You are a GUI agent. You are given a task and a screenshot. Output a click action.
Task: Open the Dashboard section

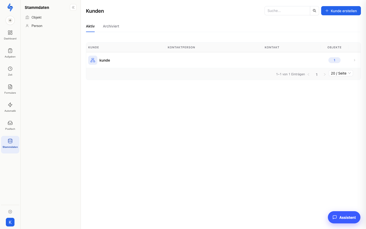tap(10, 35)
